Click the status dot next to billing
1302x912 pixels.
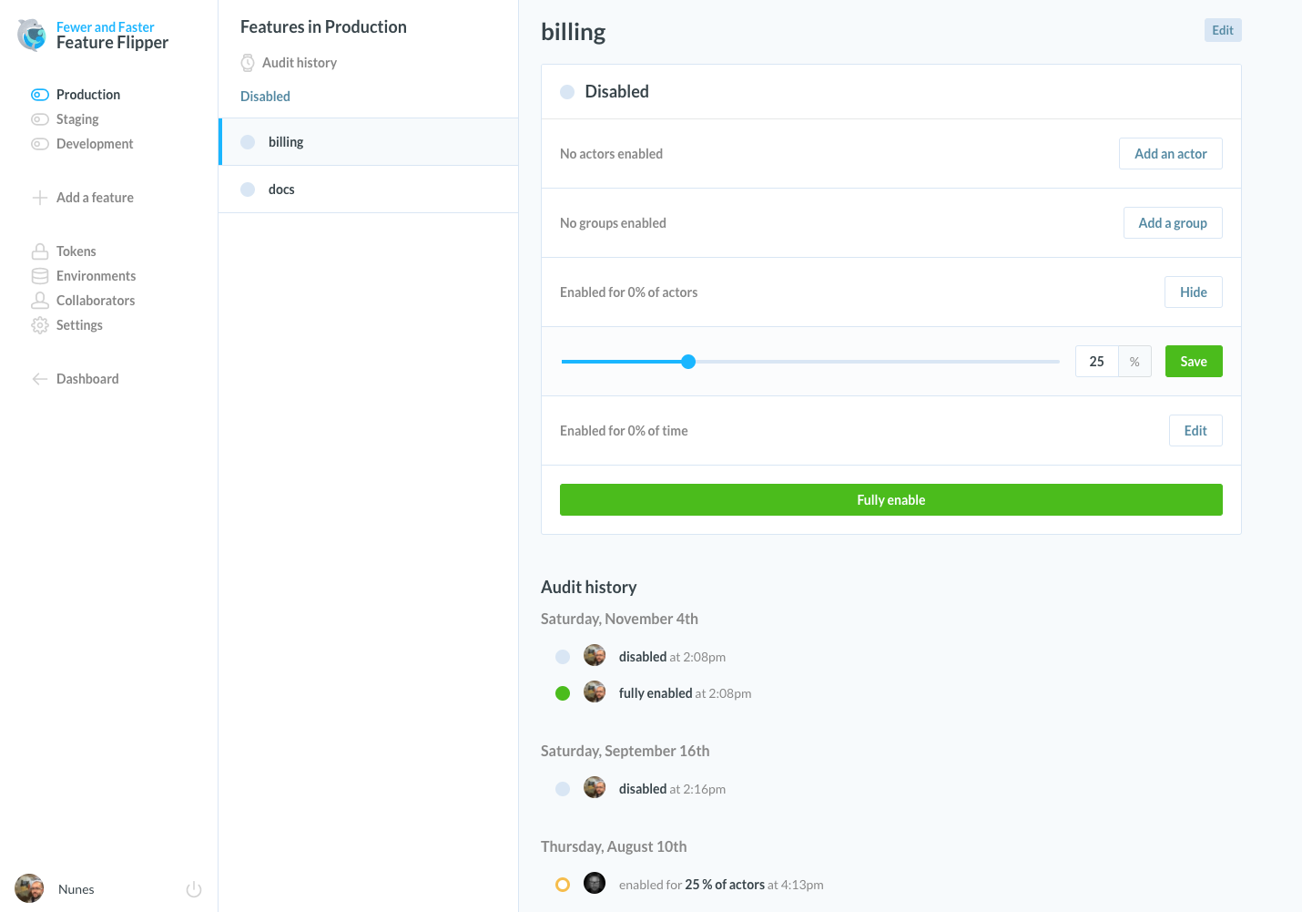tap(247, 141)
